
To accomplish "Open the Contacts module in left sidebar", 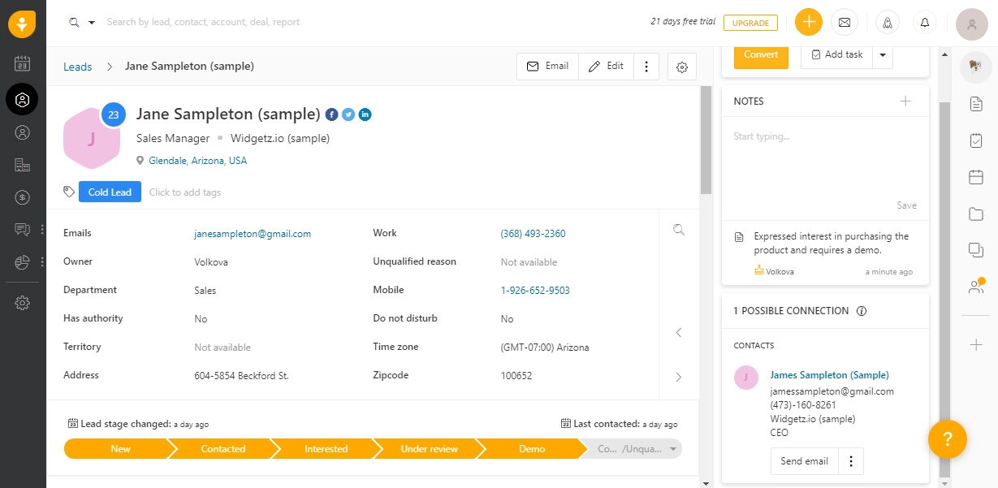I will (22, 132).
